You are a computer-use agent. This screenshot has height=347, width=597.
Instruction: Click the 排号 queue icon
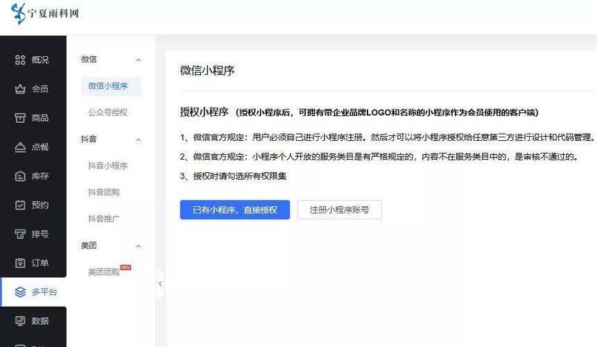tap(20, 234)
